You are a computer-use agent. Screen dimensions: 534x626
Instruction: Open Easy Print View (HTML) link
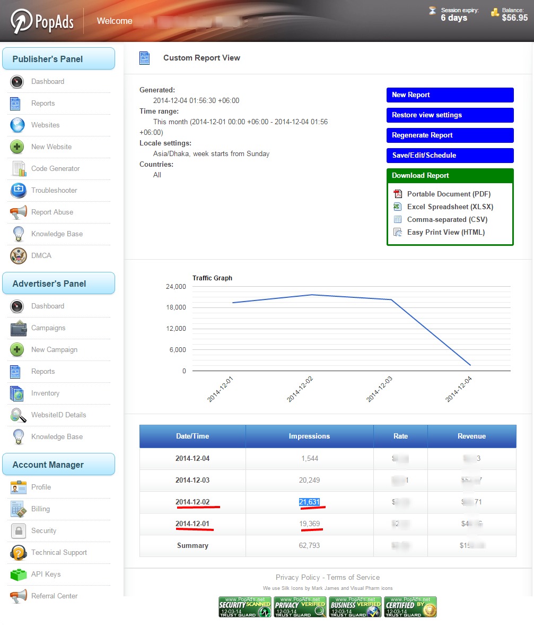[x=446, y=233]
